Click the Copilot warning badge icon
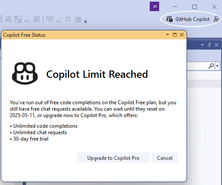The image size is (222, 185). [169, 19]
